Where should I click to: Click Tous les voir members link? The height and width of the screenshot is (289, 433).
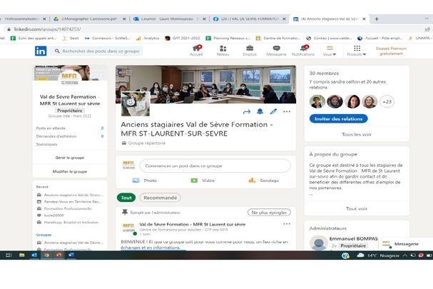point(357,134)
